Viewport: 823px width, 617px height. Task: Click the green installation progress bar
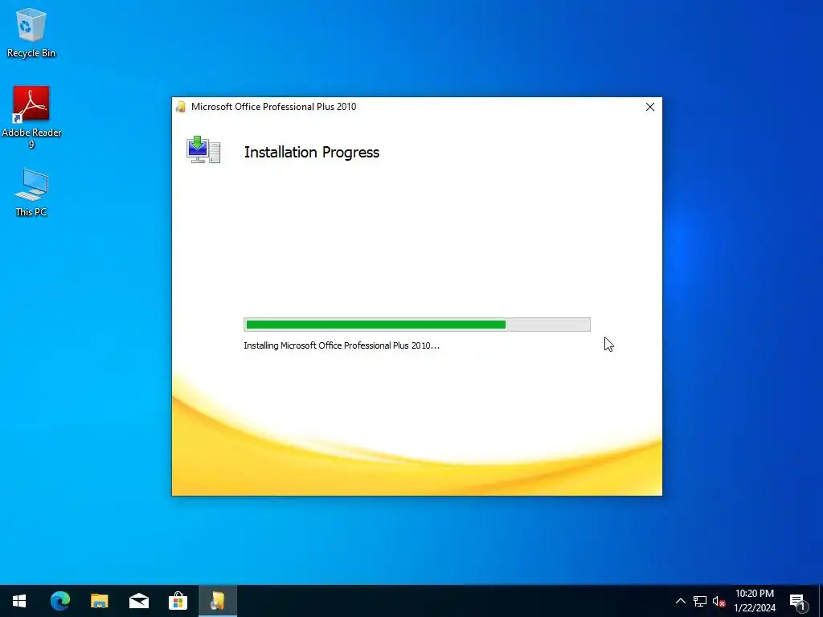tap(417, 325)
